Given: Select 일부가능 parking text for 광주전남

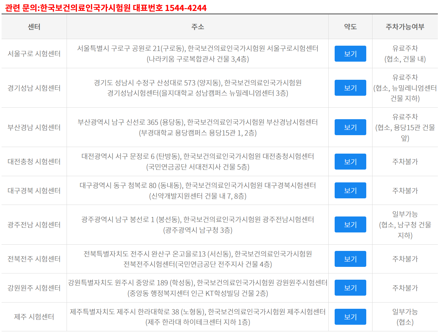Looking at the screenshot, I should 405,214.
